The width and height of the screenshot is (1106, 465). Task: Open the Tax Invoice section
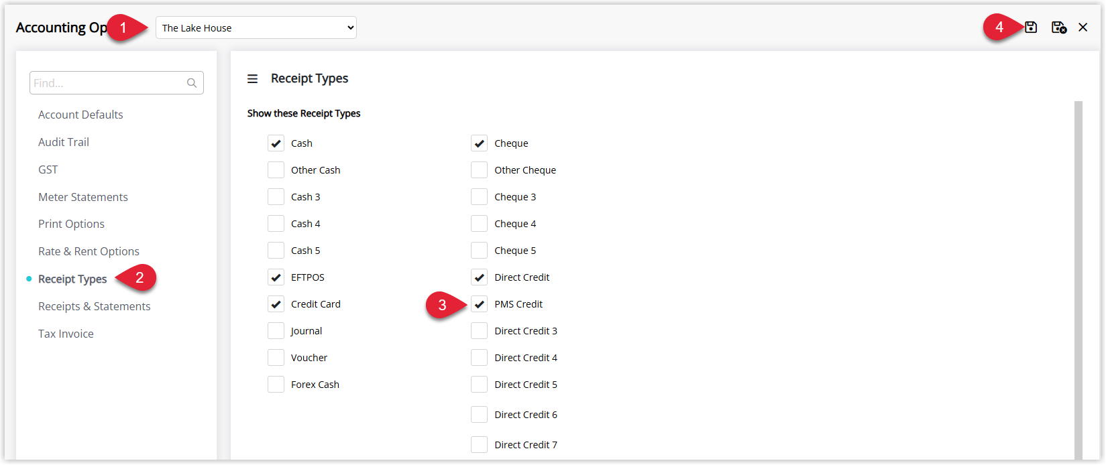pyautogui.click(x=66, y=334)
